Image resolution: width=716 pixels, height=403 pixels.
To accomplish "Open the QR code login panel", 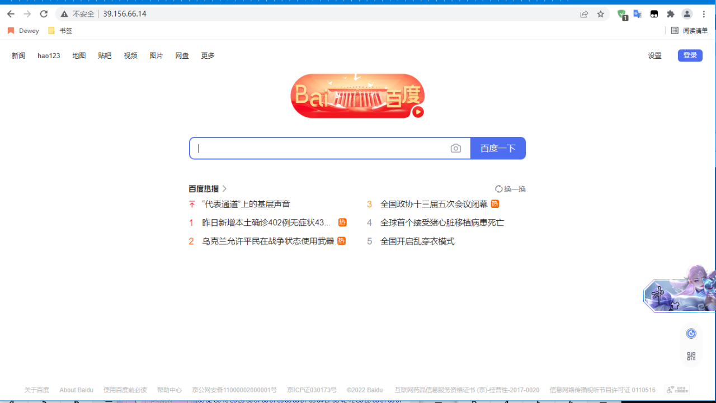I will (x=691, y=356).
